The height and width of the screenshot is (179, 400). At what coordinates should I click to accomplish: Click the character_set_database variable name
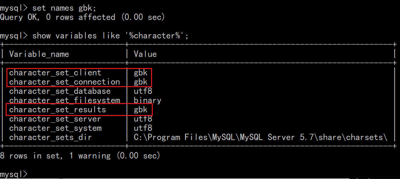click(x=60, y=91)
